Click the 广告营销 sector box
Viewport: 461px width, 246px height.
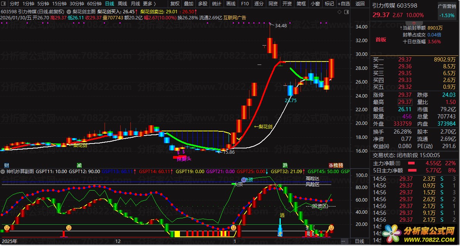tap(447, 11)
